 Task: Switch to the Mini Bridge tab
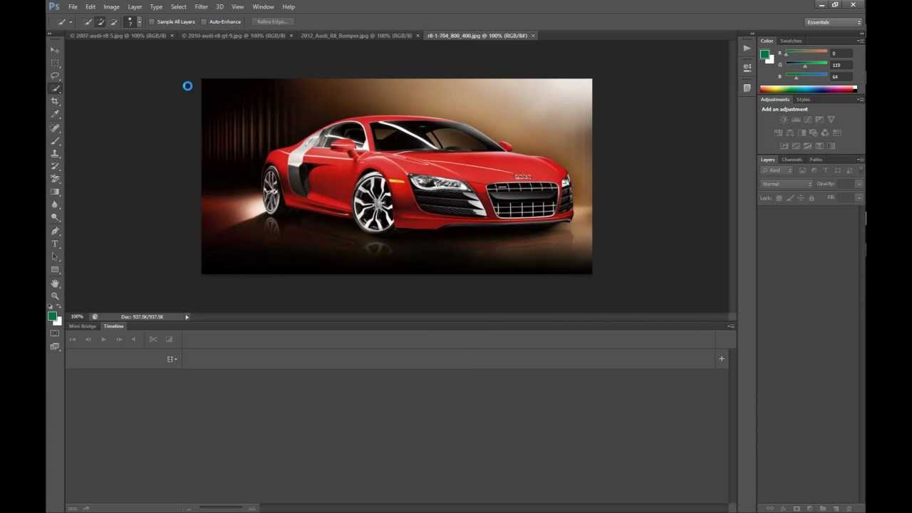click(x=83, y=326)
